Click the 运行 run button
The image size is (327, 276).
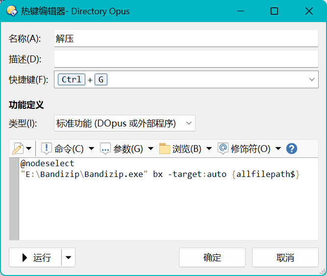click(x=35, y=258)
